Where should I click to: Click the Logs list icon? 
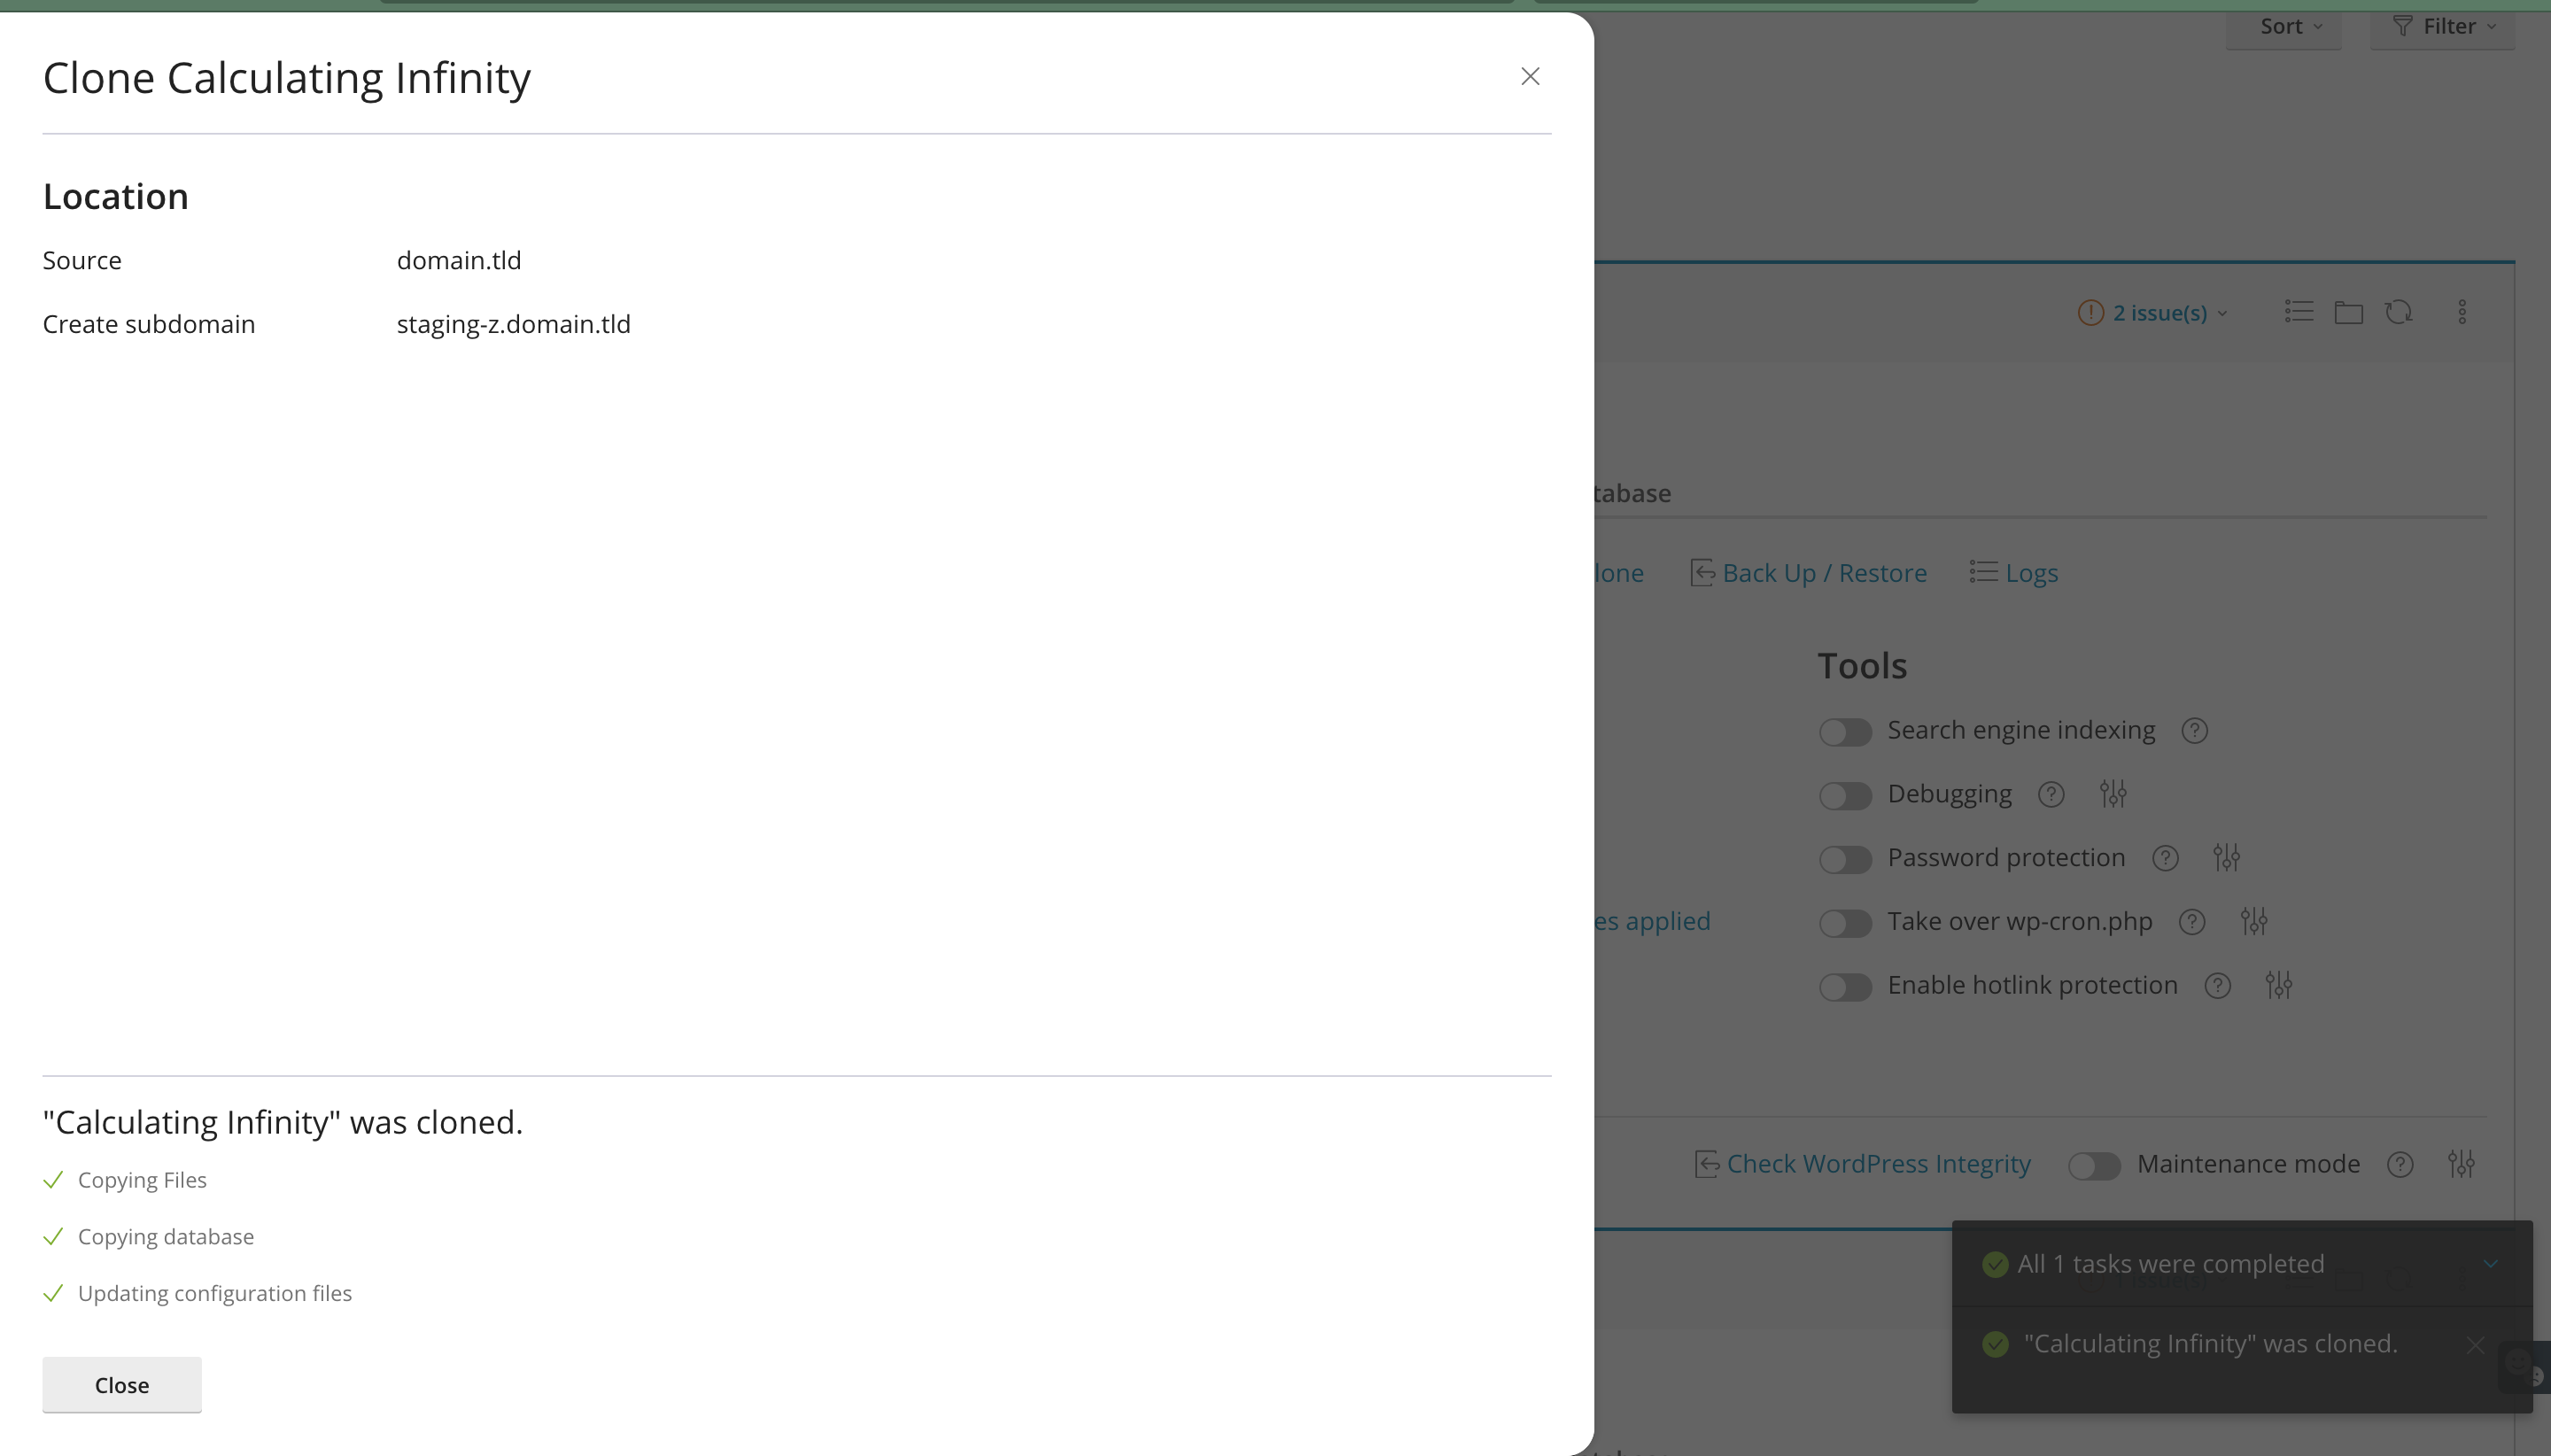click(1983, 572)
